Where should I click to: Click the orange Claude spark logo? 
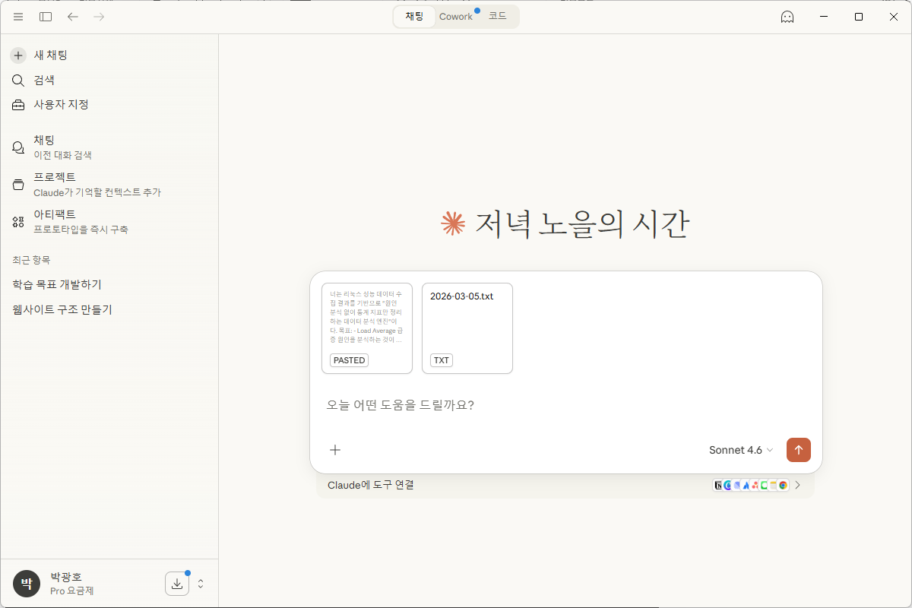click(453, 223)
